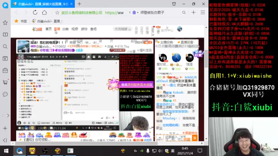This screenshot has height=156, width=278.
Task: Open the browser hamburger menu
Action: (x=203, y=12)
